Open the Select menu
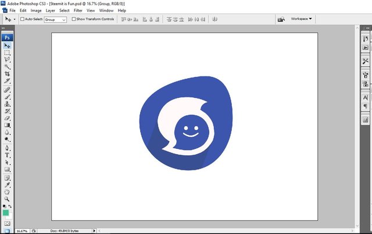 (65, 10)
